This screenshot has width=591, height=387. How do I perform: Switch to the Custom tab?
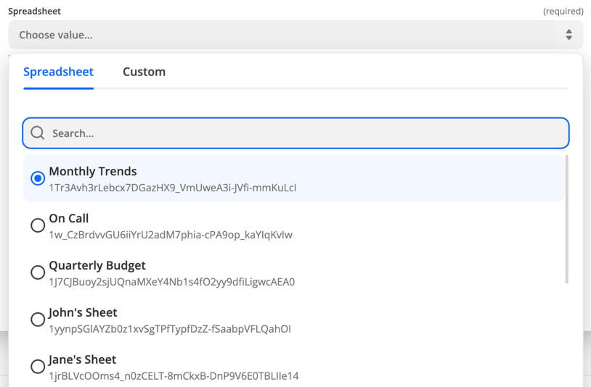144,72
